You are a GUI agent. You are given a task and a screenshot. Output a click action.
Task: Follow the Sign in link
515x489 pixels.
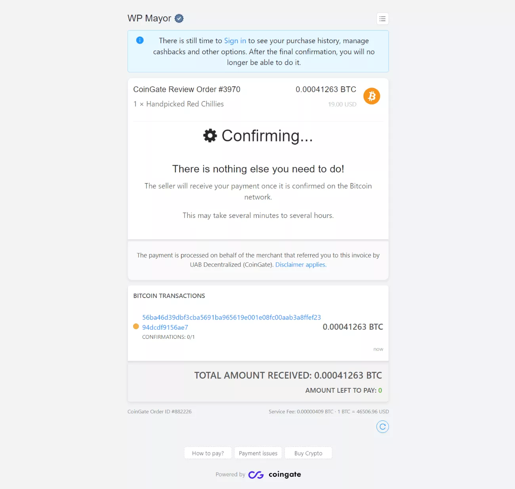click(x=235, y=41)
